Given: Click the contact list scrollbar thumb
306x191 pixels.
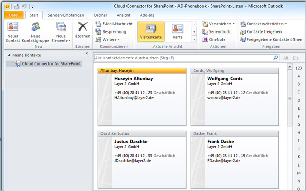Looking at the screenshot, I should (x=290, y=98).
